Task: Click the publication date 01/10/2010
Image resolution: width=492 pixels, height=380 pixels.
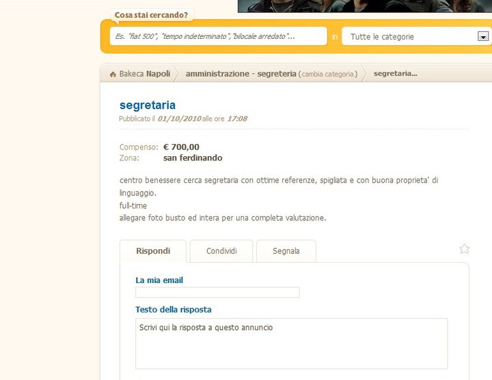Action: (x=179, y=119)
